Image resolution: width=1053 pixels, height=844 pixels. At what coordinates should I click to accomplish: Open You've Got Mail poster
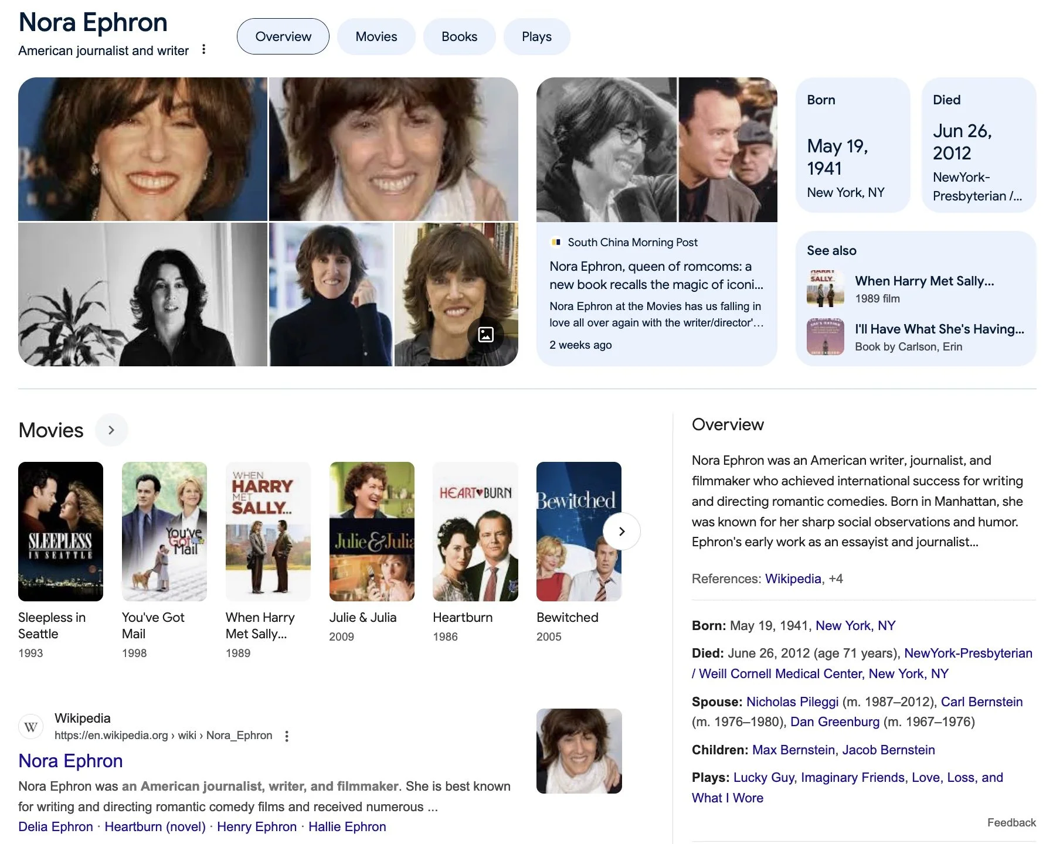(x=164, y=532)
